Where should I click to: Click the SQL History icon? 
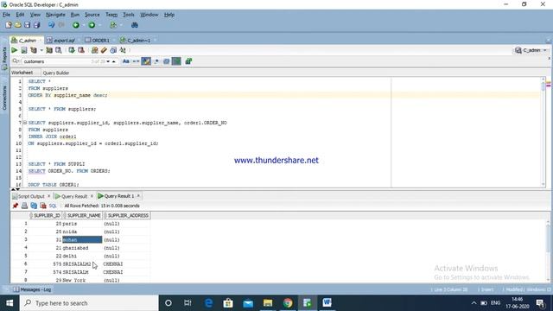point(113,50)
